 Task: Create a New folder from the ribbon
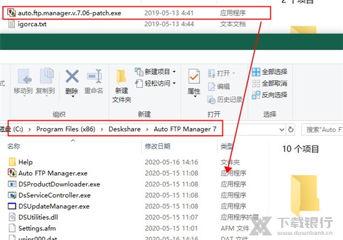click(x=122, y=86)
